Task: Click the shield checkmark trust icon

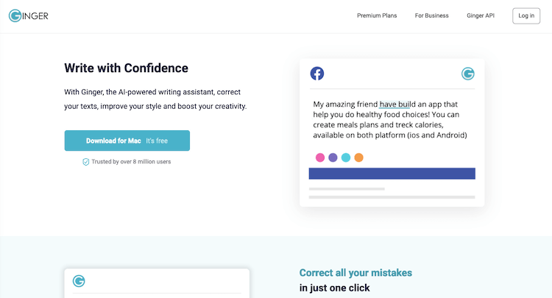Action: [85, 162]
